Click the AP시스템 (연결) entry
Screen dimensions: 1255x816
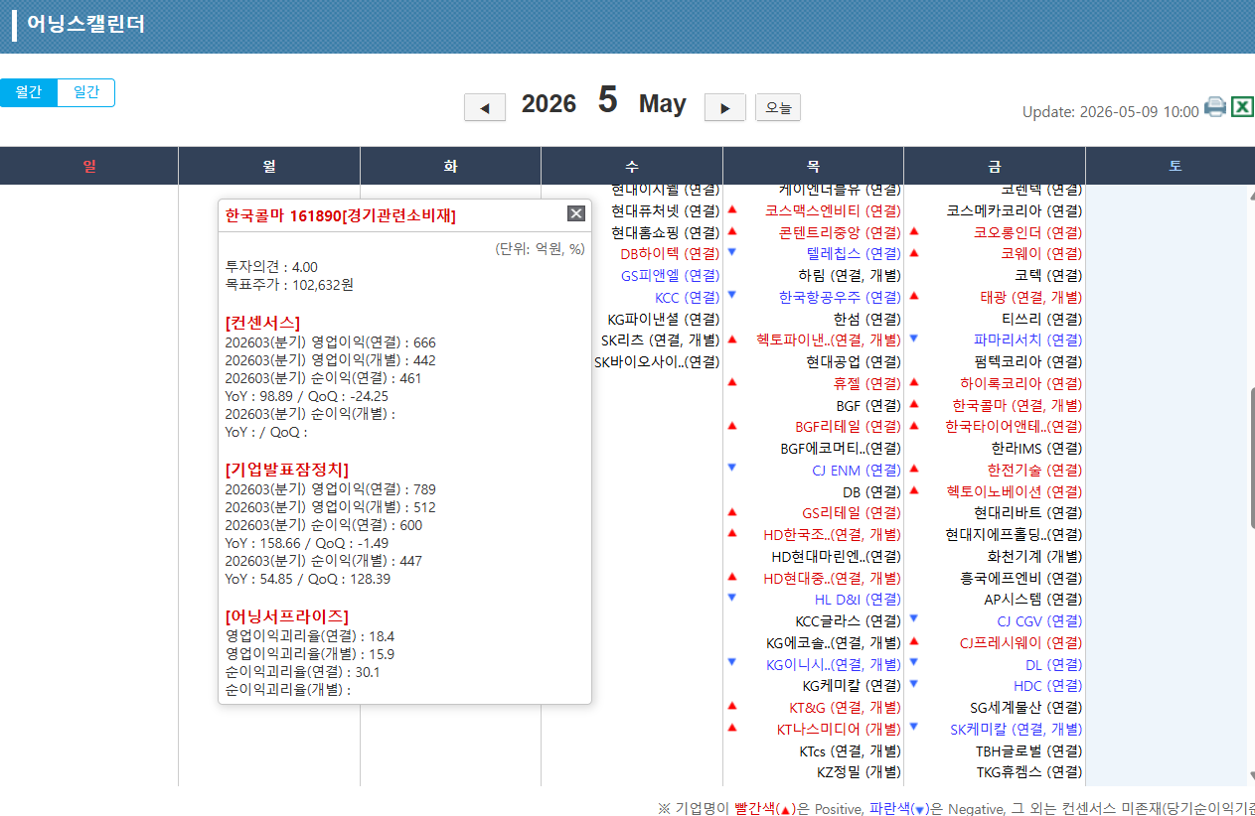pyautogui.click(x=1033, y=600)
